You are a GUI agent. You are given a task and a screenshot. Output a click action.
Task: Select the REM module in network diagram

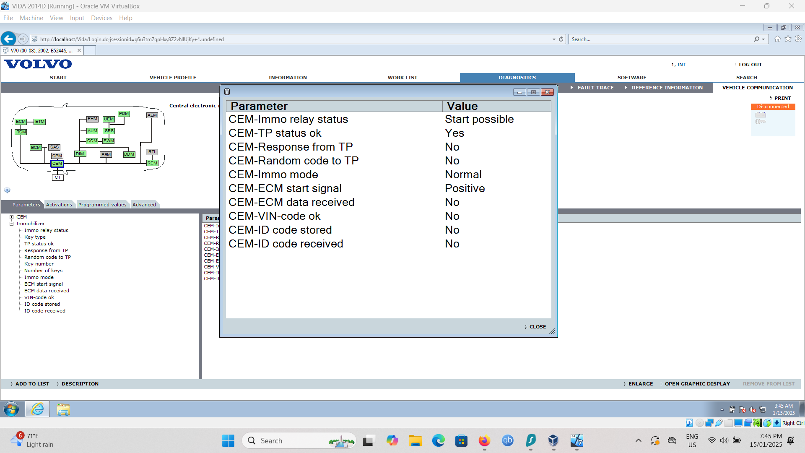tap(152, 163)
